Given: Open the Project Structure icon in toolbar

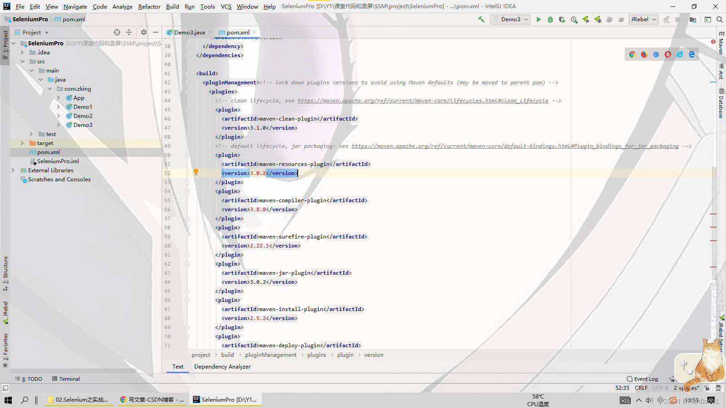Looking at the screenshot, I should point(693,19).
